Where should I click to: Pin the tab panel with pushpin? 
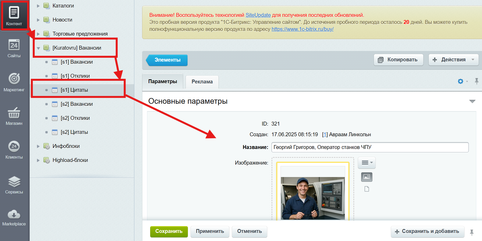tap(477, 81)
